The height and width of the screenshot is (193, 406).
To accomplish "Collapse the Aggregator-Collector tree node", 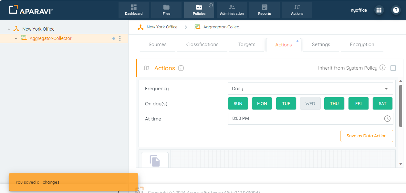I will [x=16, y=38].
